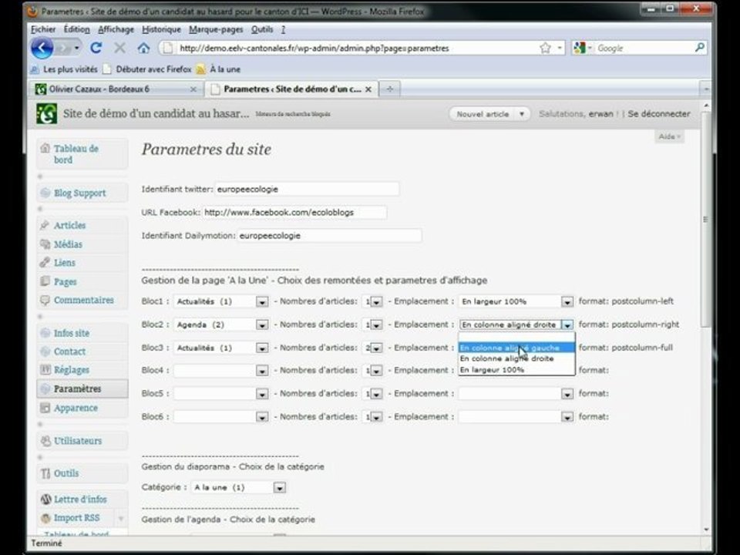Open the Pages section
This screenshot has height=555, width=740.
coord(82,281)
